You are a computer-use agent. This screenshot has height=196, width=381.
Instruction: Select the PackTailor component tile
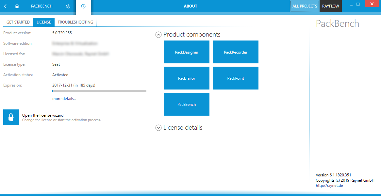pos(187,78)
